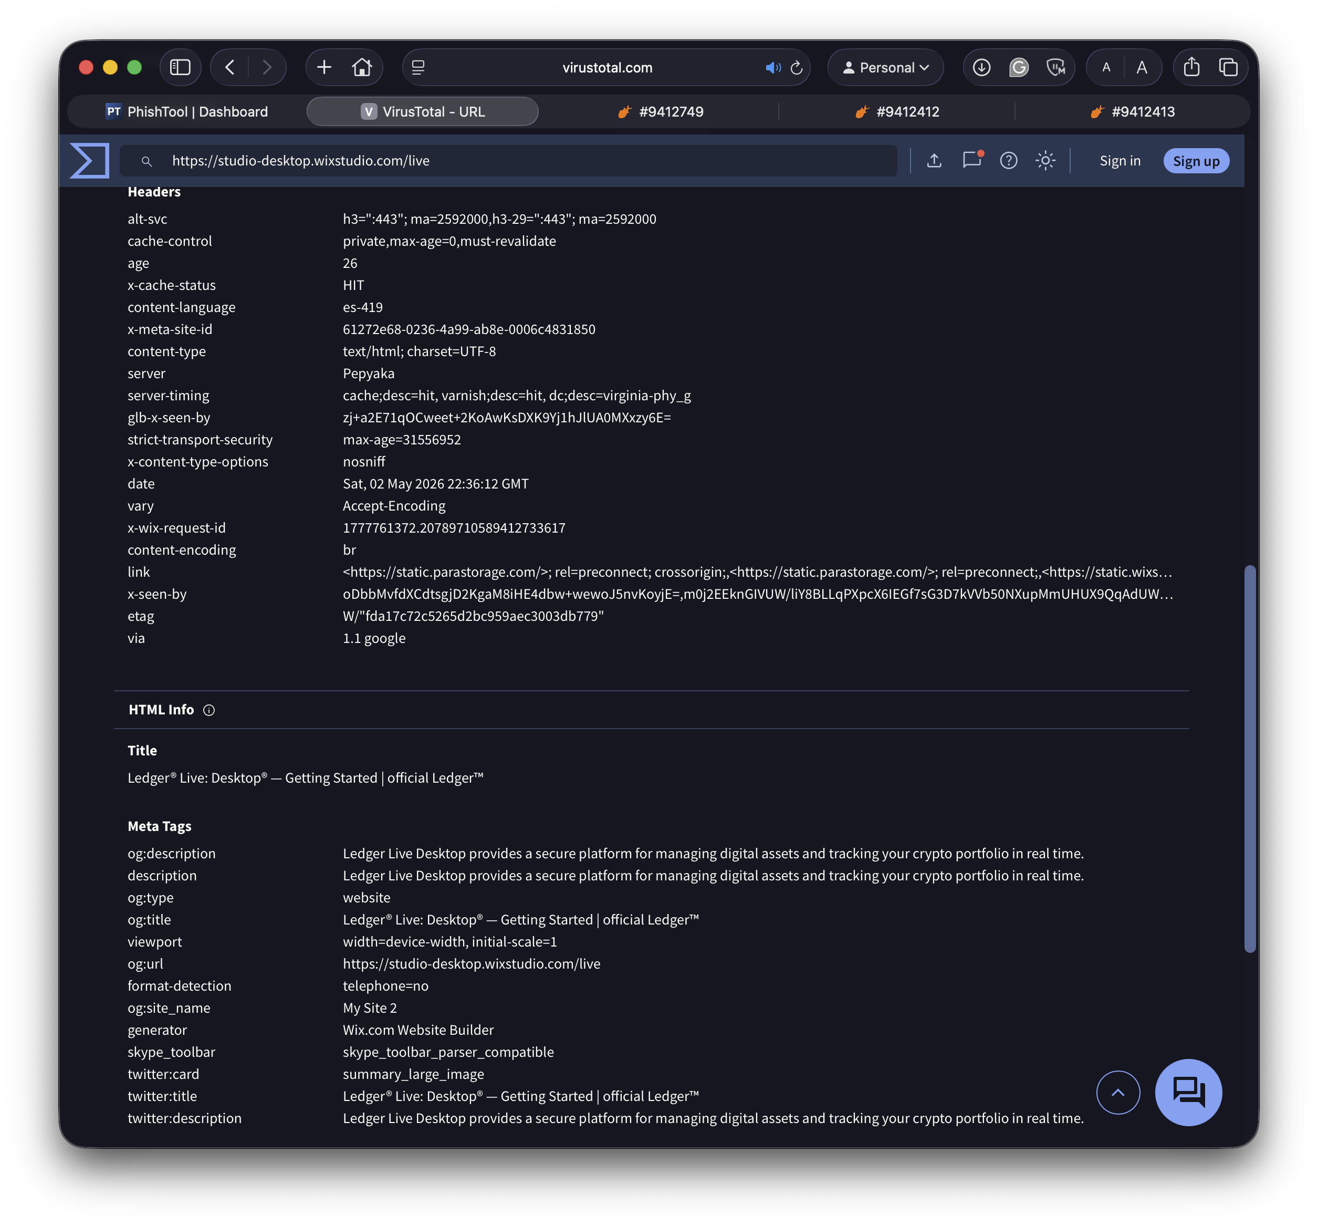Click the virustotal.com address bar
Viewport: 1318px width, 1226px height.
606,67
